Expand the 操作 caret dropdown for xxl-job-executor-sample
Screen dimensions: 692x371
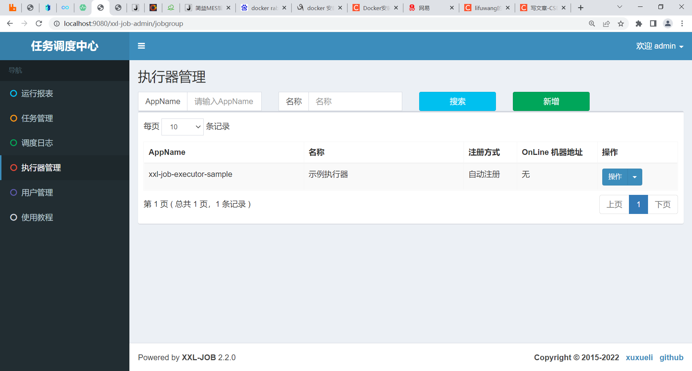tap(635, 177)
